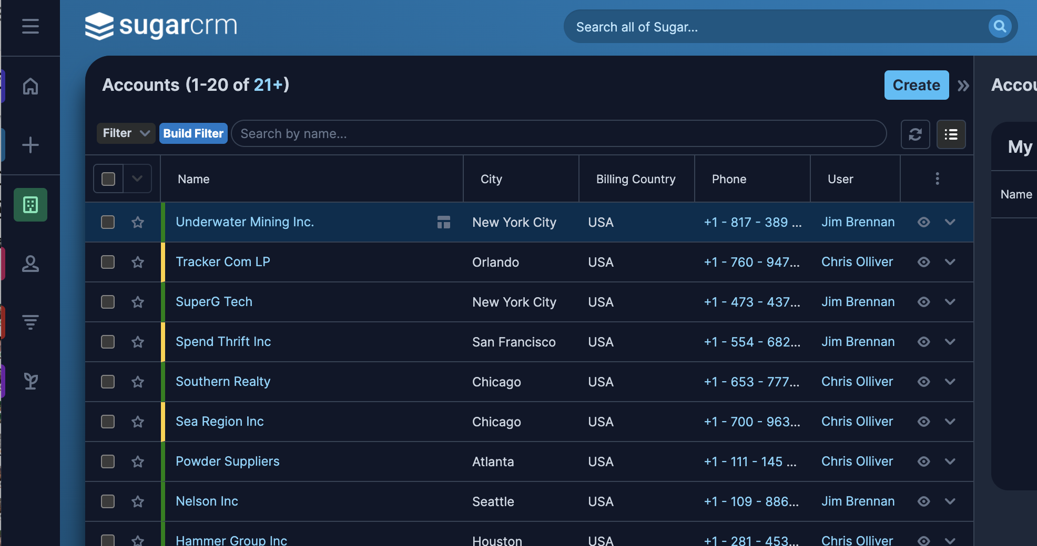Preview the SuperG Tech record via eye icon
The height and width of the screenshot is (546, 1037).
tap(923, 302)
